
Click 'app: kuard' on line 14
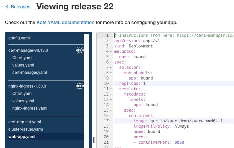click(x=146, y=105)
